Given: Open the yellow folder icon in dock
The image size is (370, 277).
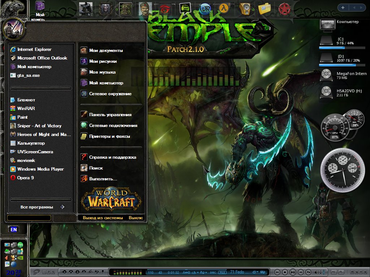Looking at the screenshot, I should pyautogui.click(x=264, y=9).
